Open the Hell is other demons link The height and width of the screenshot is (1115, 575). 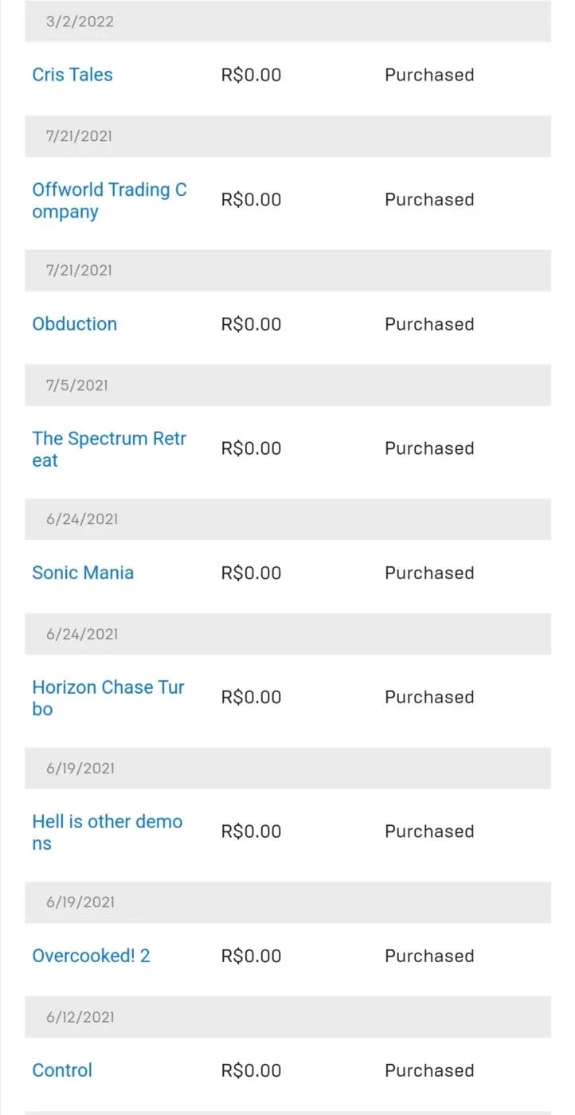(108, 832)
